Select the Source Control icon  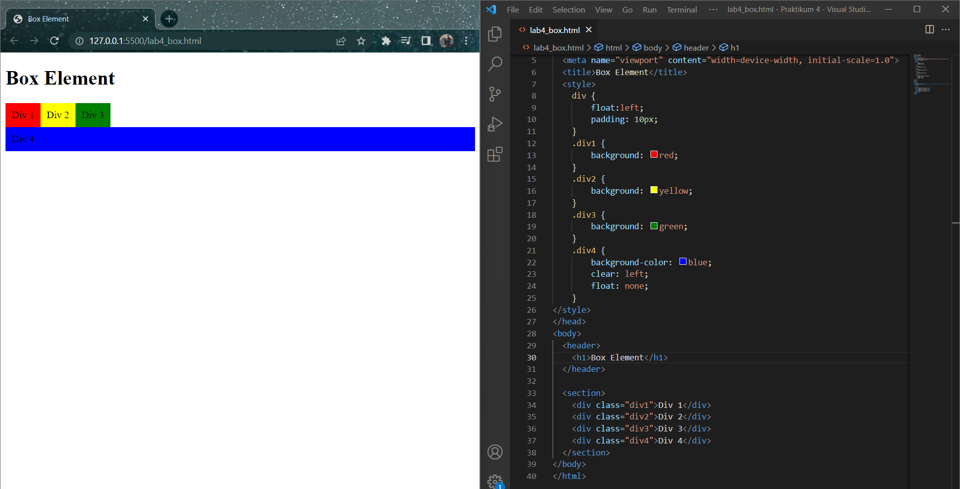point(495,94)
